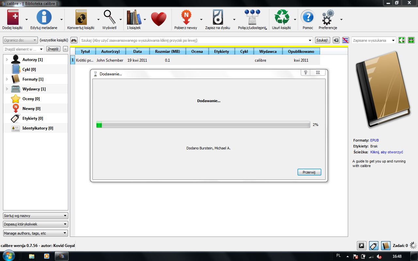Click the volume tray icon
The width and height of the screenshot is (418, 261).
[x=379, y=256]
